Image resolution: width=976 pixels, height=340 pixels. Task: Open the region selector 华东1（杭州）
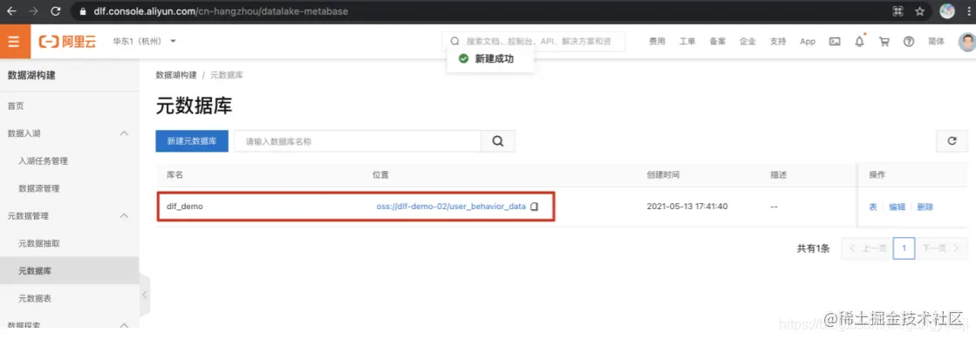click(145, 41)
